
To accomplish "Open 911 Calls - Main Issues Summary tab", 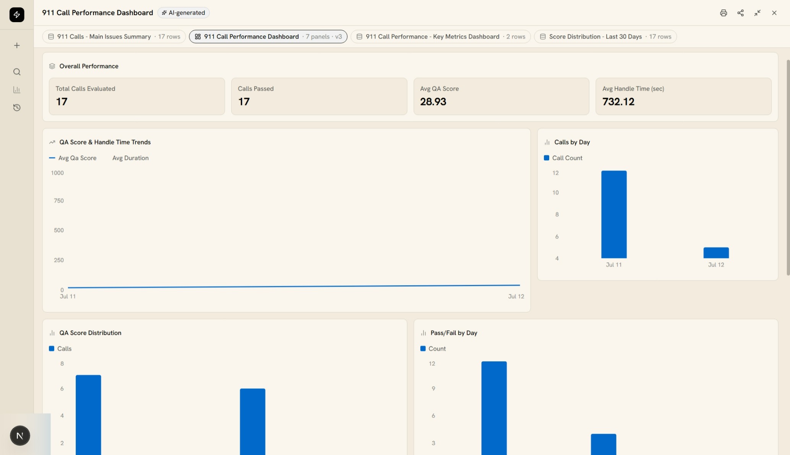I will coord(114,37).
